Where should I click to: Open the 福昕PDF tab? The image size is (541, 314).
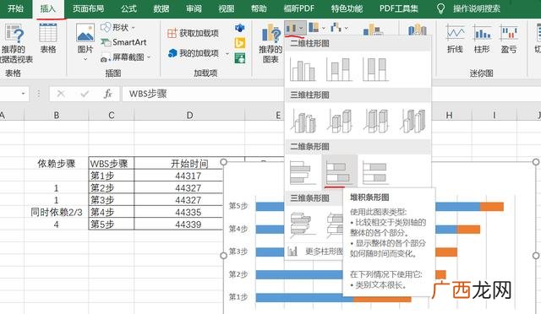click(298, 8)
